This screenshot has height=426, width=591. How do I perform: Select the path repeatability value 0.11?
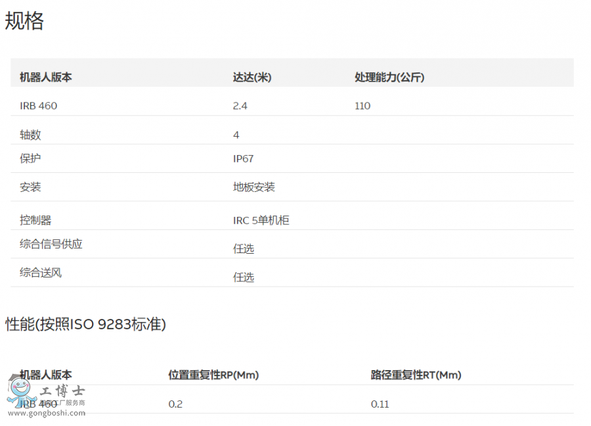[380, 404]
